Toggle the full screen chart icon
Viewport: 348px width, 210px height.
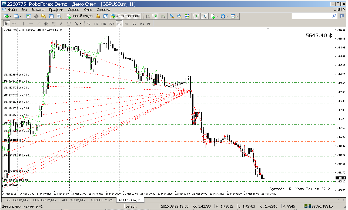tap(106, 16)
